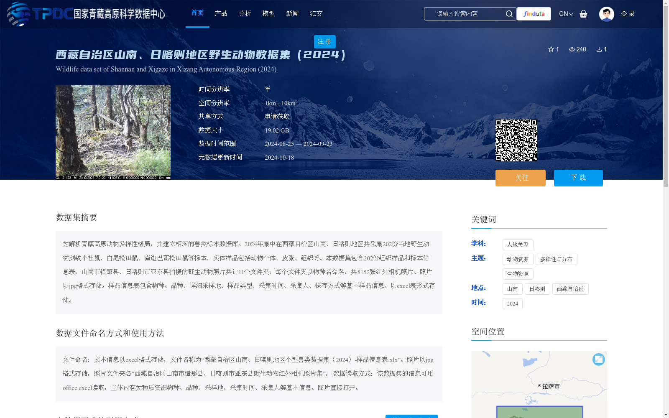The height and width of the screenshot is (418, 669).
Task: Click the 注册 register button
Action: point(325,42)
